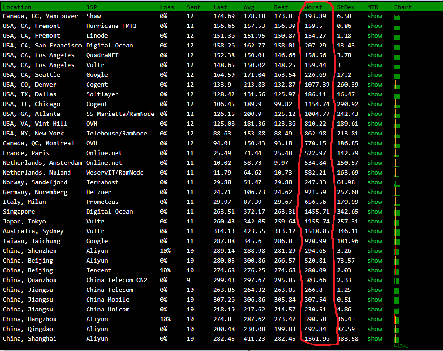Select the 'Hurricane FMT2' ISP cell
Image resolution: width=443 pixels, height=351 pixels.
[x=111, y=26]
